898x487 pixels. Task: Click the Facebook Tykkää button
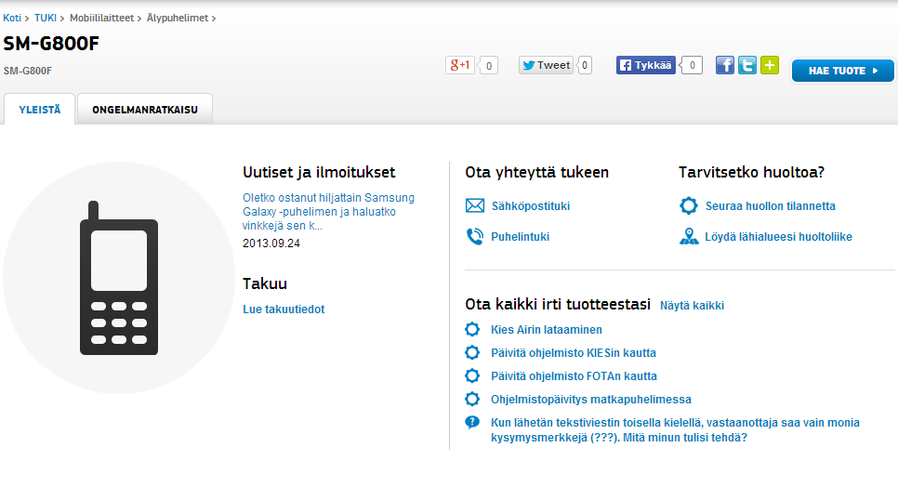[646, 65]
